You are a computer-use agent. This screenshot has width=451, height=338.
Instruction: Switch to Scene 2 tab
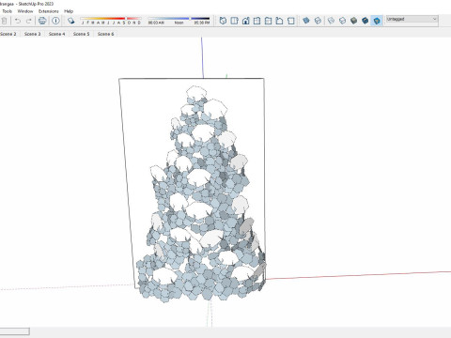pyautogui.click(x=8, y=34)
